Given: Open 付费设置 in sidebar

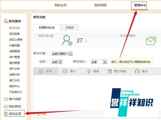Looking at the screenshot, I should pos(14,45).
